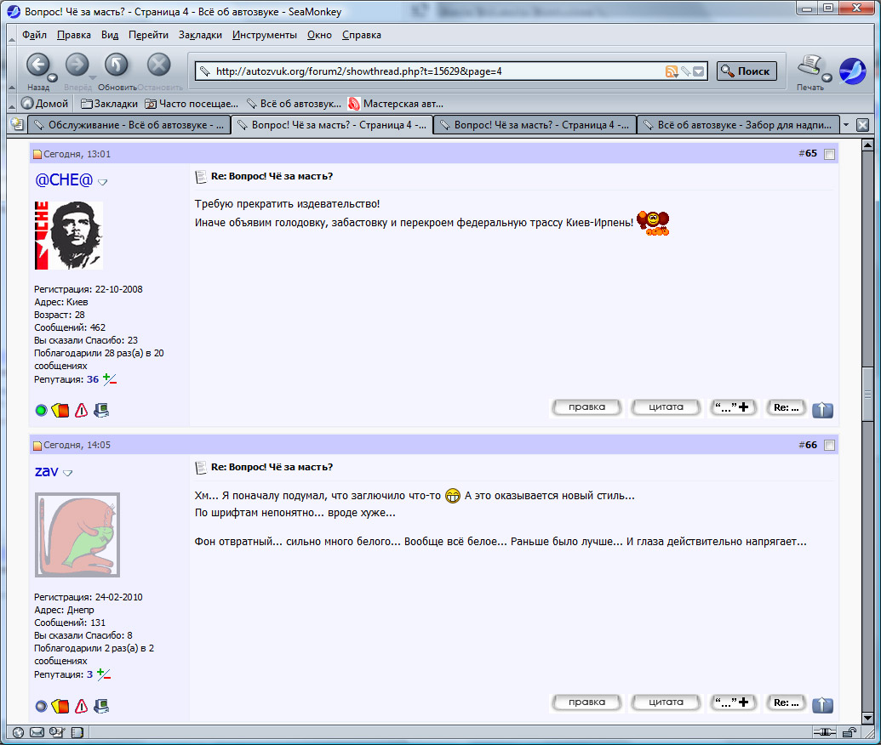The height and width of the screenshot is (745, 881).
Task: Click report post warning icon in post #65
Action: 81,411
